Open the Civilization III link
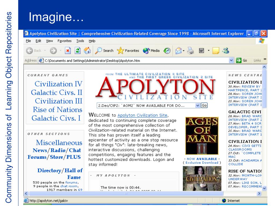Image resolution: width=275 pixels, height=206 pixels. [58, 101]
